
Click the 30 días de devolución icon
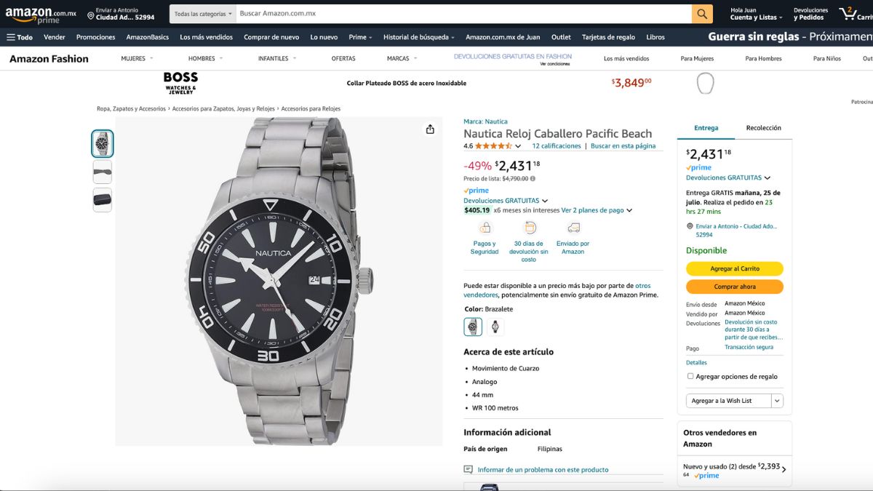tap(530, 228)
